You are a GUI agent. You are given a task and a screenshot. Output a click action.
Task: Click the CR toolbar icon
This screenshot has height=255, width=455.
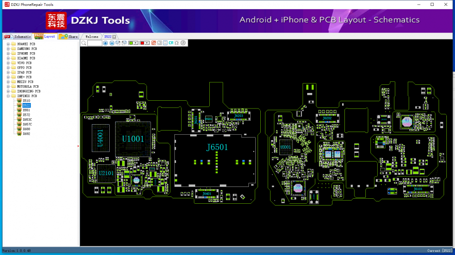click(171, 43)
